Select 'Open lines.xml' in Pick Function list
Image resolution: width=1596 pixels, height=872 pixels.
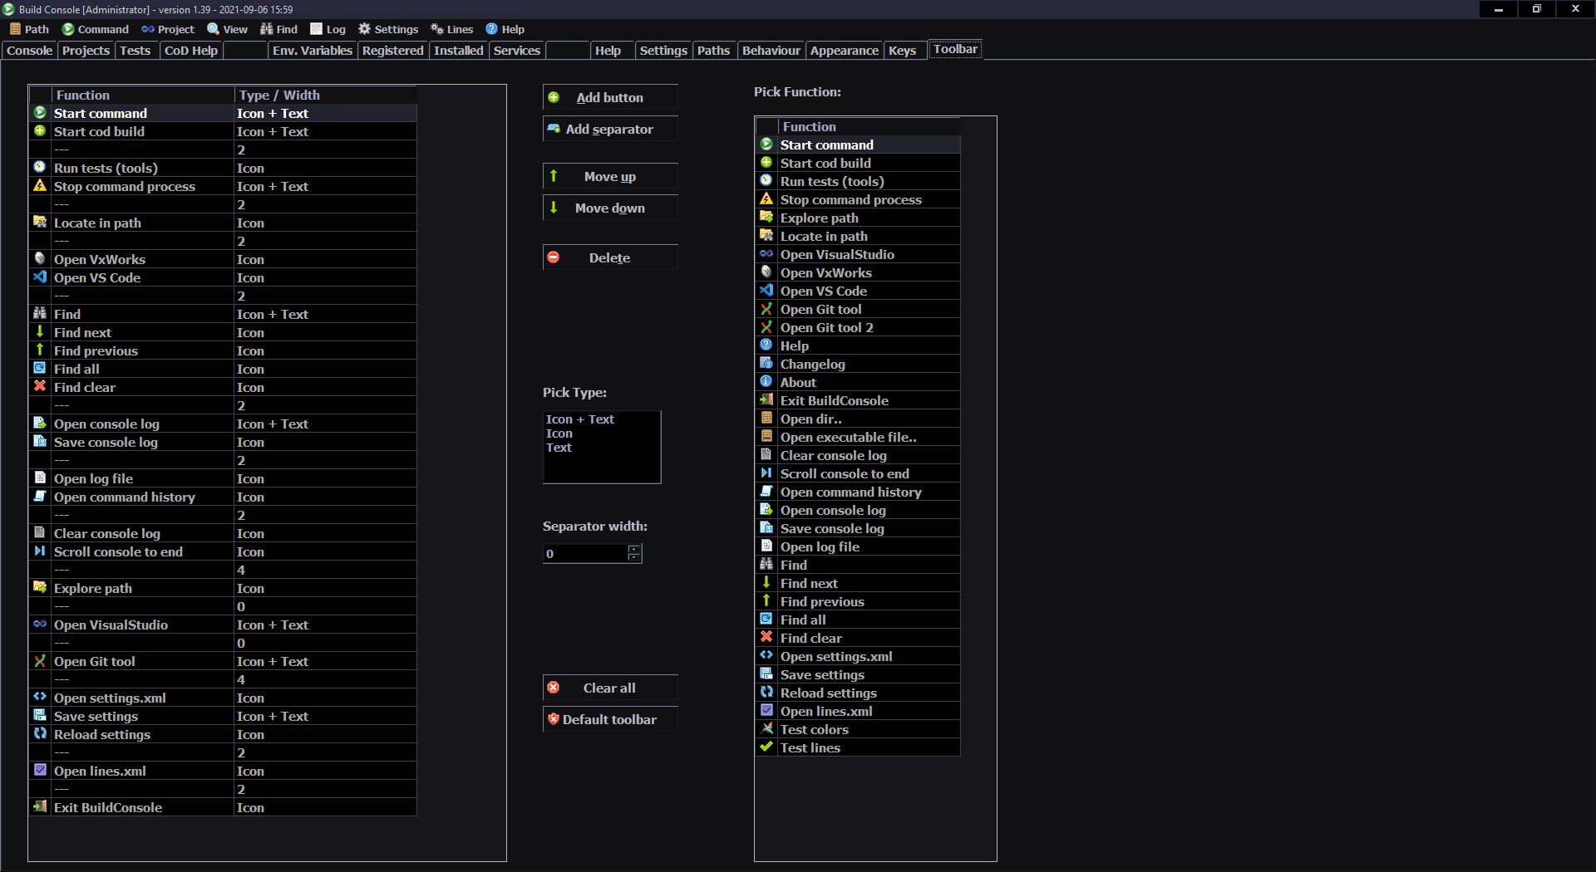tap(859, 711)
